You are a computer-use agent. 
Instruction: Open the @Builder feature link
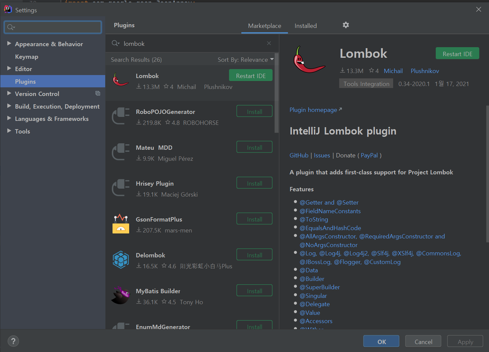click(312, 279)
